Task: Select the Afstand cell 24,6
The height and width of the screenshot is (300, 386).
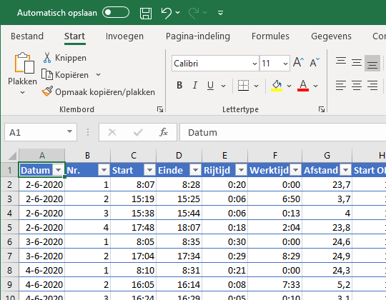Action: coord(327,241)
